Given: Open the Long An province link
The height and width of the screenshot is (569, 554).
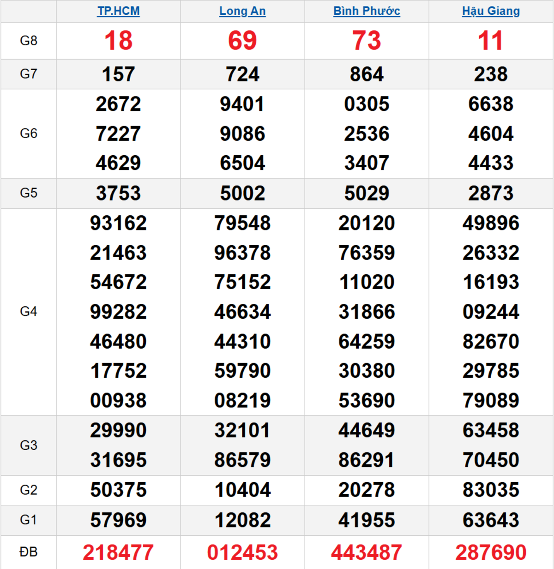Looking at the screenshot, I should tap(242, 11).
